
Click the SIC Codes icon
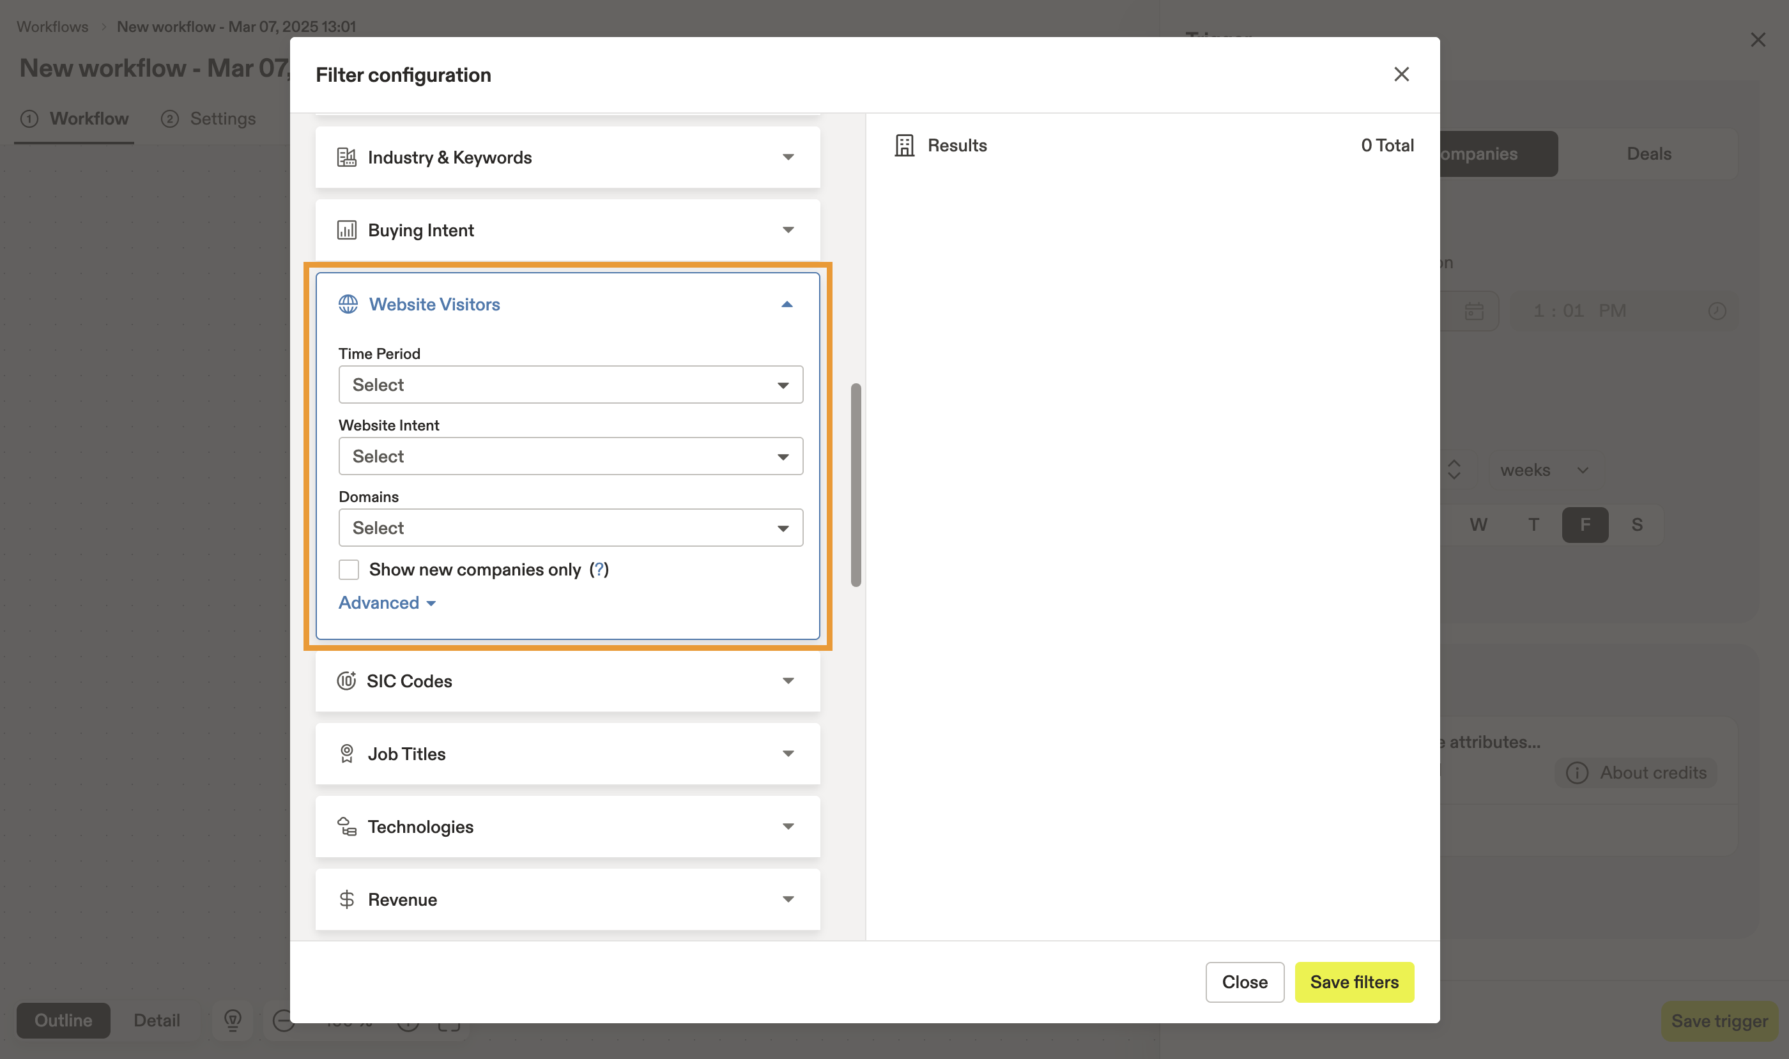point(346,681)
